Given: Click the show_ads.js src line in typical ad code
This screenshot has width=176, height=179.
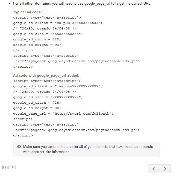Looking at the screenshot, I should (x=78, y=61).
